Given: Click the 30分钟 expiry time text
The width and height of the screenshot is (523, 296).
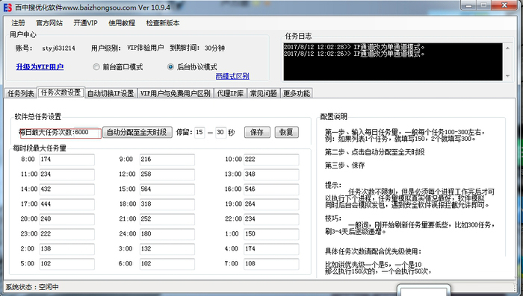Looking at the screenshot, I should (x=214, y=48).
